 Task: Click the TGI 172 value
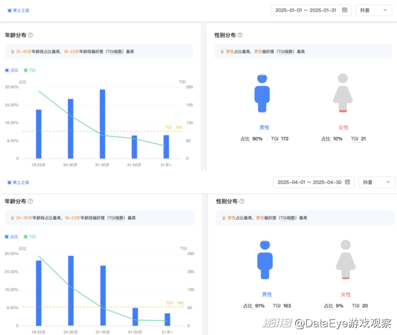280,139
